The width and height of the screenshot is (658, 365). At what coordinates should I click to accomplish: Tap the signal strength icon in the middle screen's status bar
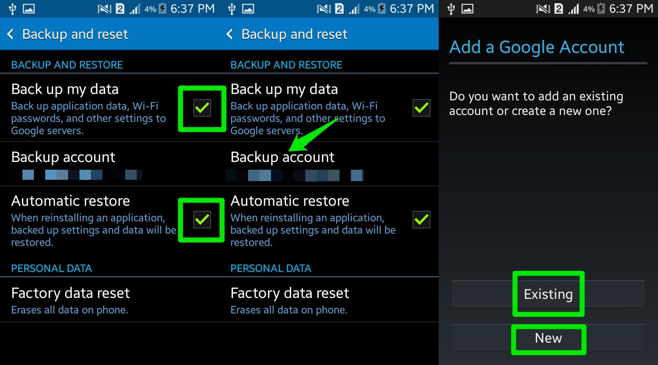pyautogui.click(x=354, y=9)
